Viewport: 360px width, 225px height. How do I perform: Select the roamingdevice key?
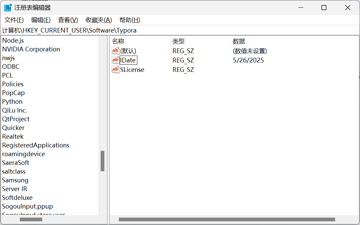23,154
